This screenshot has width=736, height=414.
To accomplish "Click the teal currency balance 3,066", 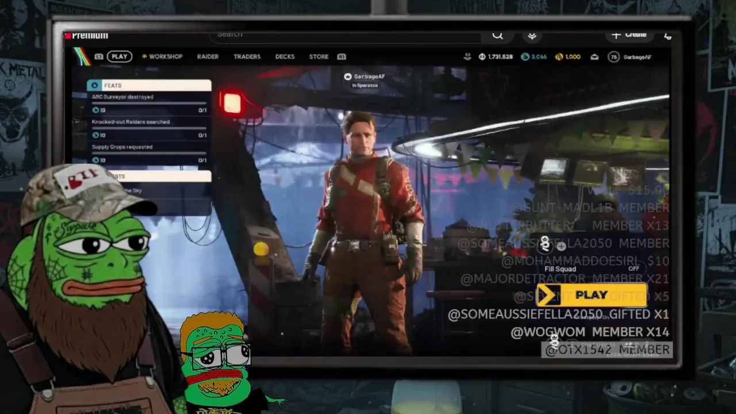I will click(x=534, y=57).
